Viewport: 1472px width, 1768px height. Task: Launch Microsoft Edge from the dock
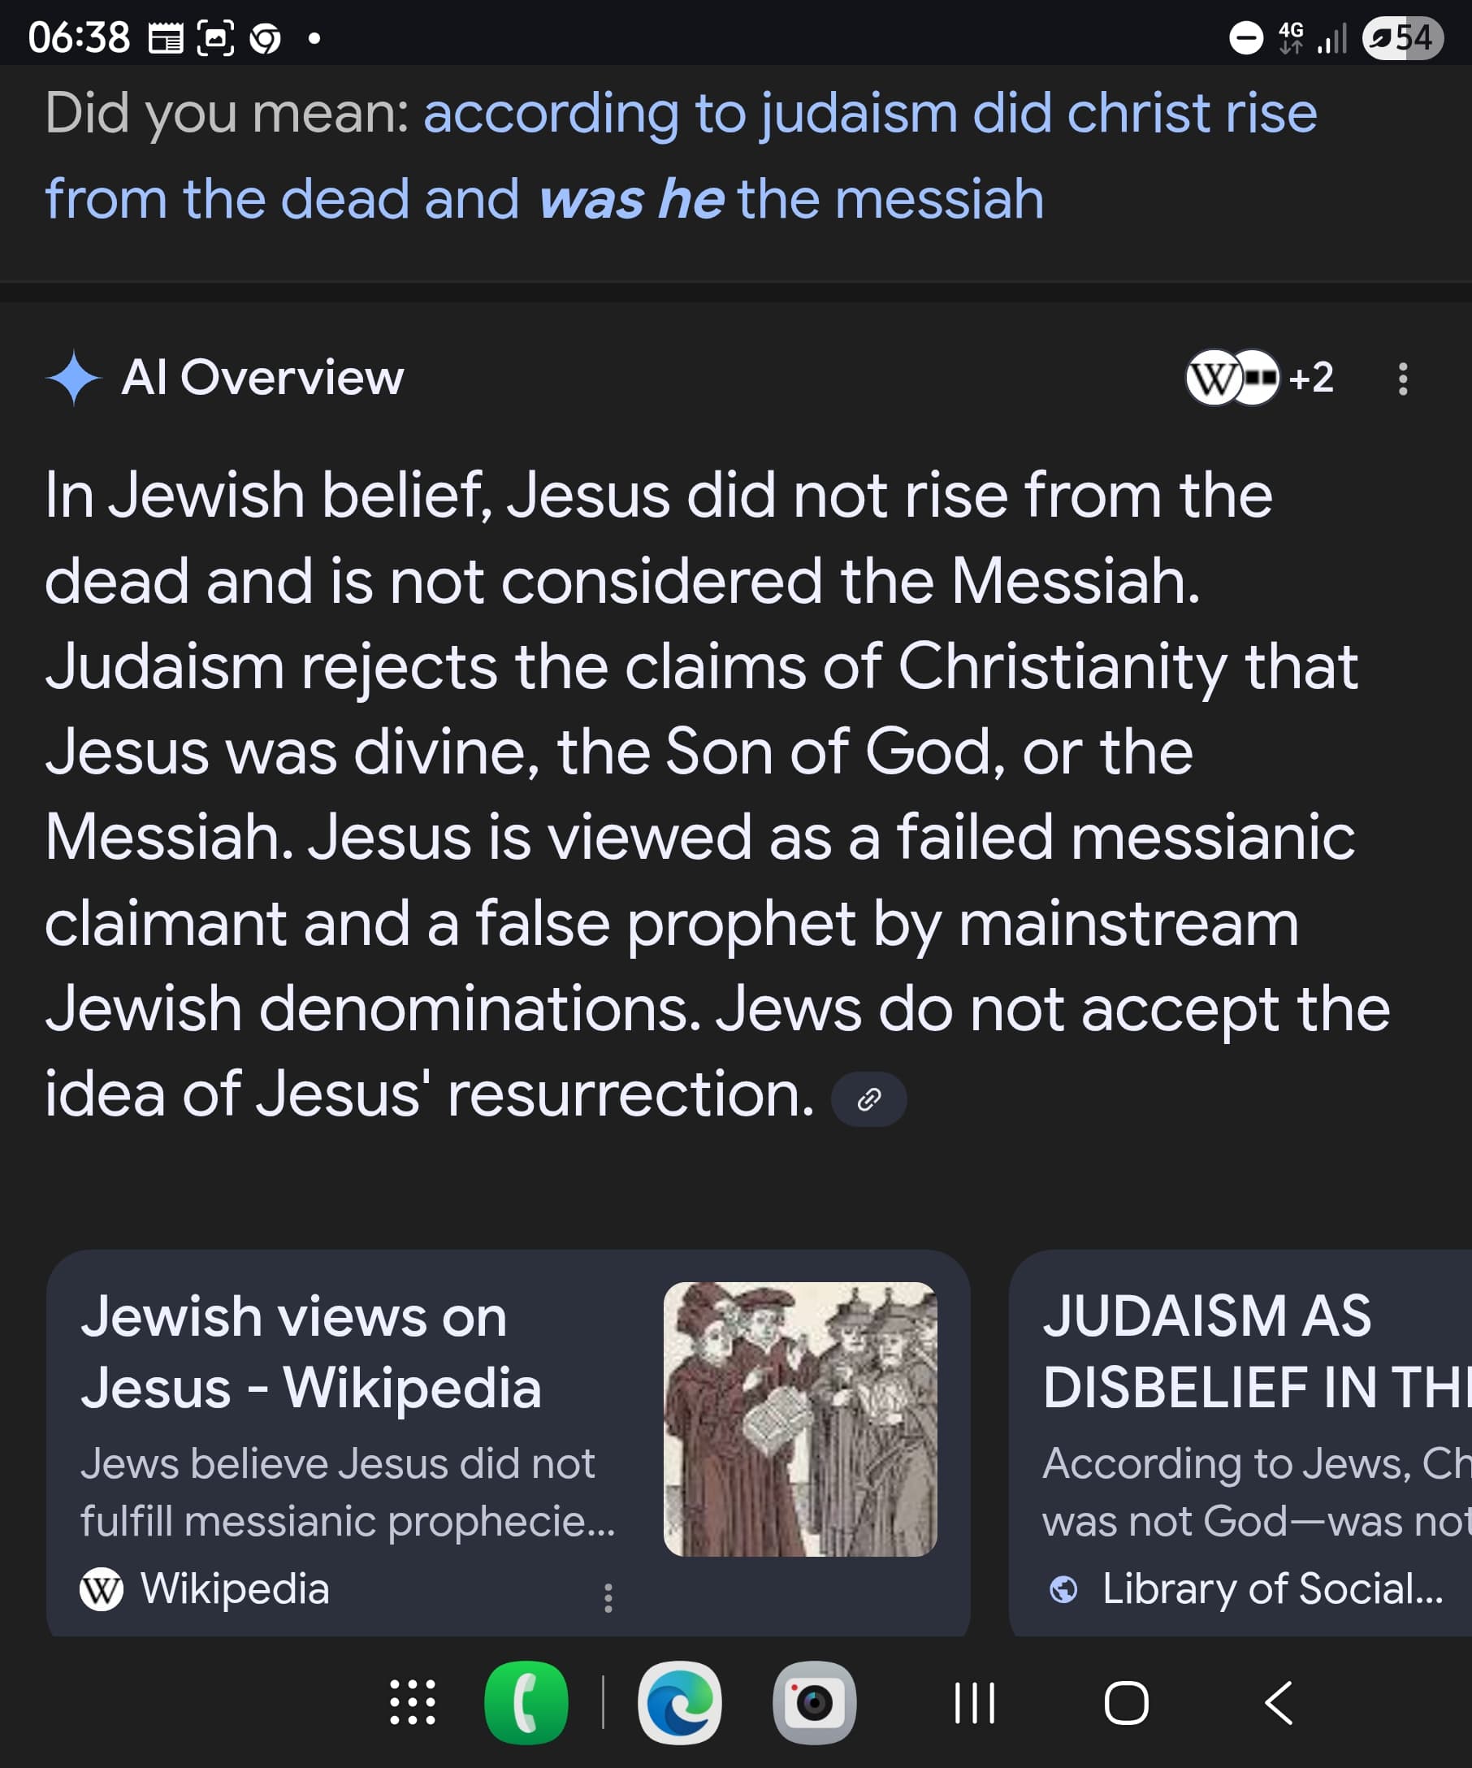point(679,1702)
